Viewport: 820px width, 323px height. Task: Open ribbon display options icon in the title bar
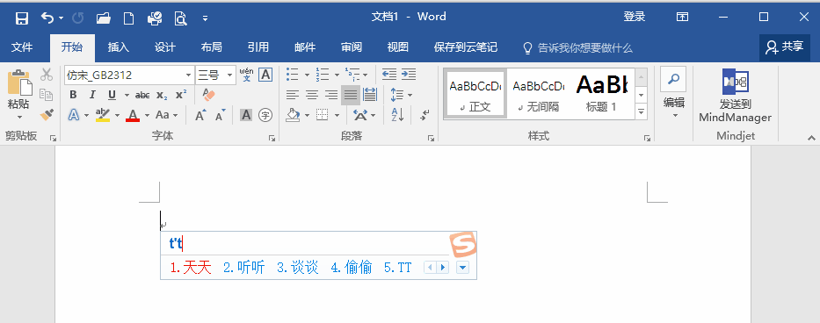(682, 17)
